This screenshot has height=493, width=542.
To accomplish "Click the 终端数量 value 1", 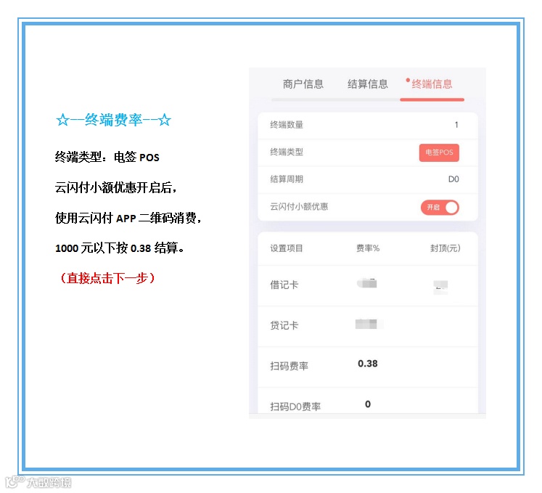I will point(456,125).
